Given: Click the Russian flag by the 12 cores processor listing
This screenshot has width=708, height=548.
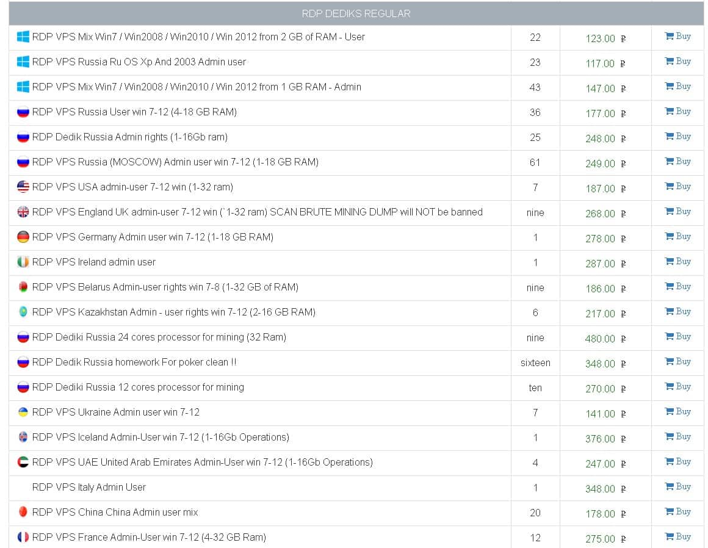Looking at the screenshot, I should 23,388.
